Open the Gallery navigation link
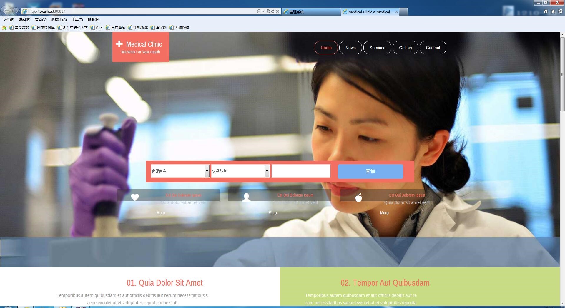 click(x=405, y=48)
